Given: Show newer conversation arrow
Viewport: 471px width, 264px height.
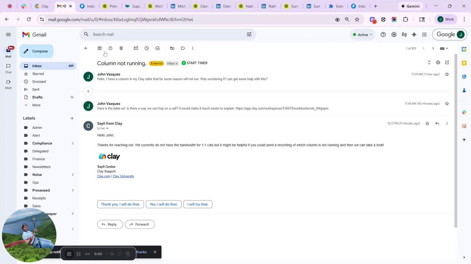Looking at the screenshot, I should tap(423, 48).
